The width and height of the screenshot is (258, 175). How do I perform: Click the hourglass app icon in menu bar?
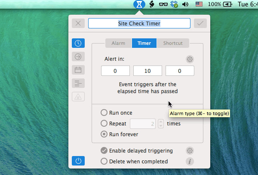coord(139,4)
